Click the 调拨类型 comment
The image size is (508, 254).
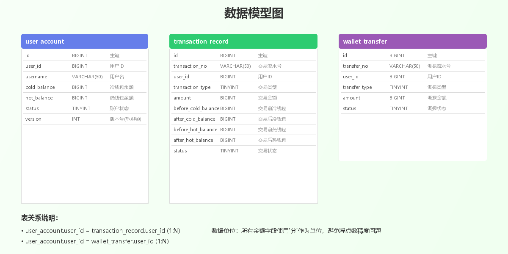(x=437, y=87)
